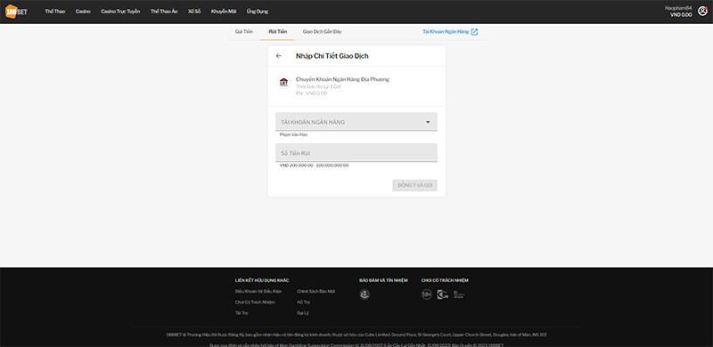Image resolution: width=713 pixels, height=347 pixels.
Task: Focus the Số Tiền Rút input field
Action: pyautogui.click(x=356, y=153)
